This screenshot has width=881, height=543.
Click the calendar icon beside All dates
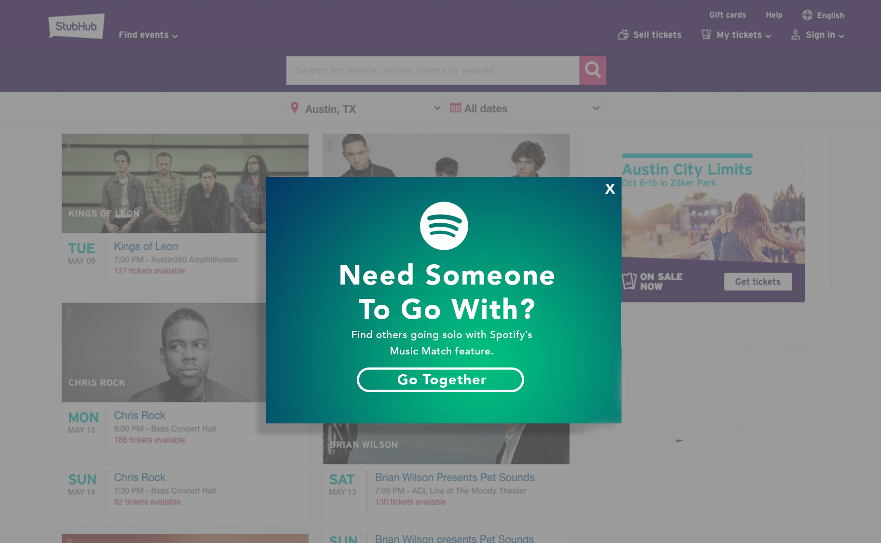(x=455, y=108)
